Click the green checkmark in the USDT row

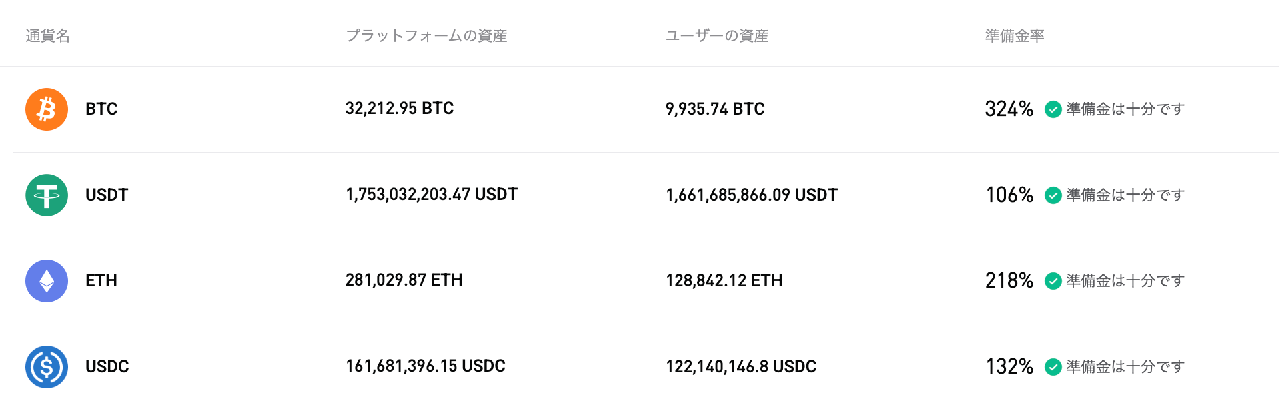[x=1053, y=195]
